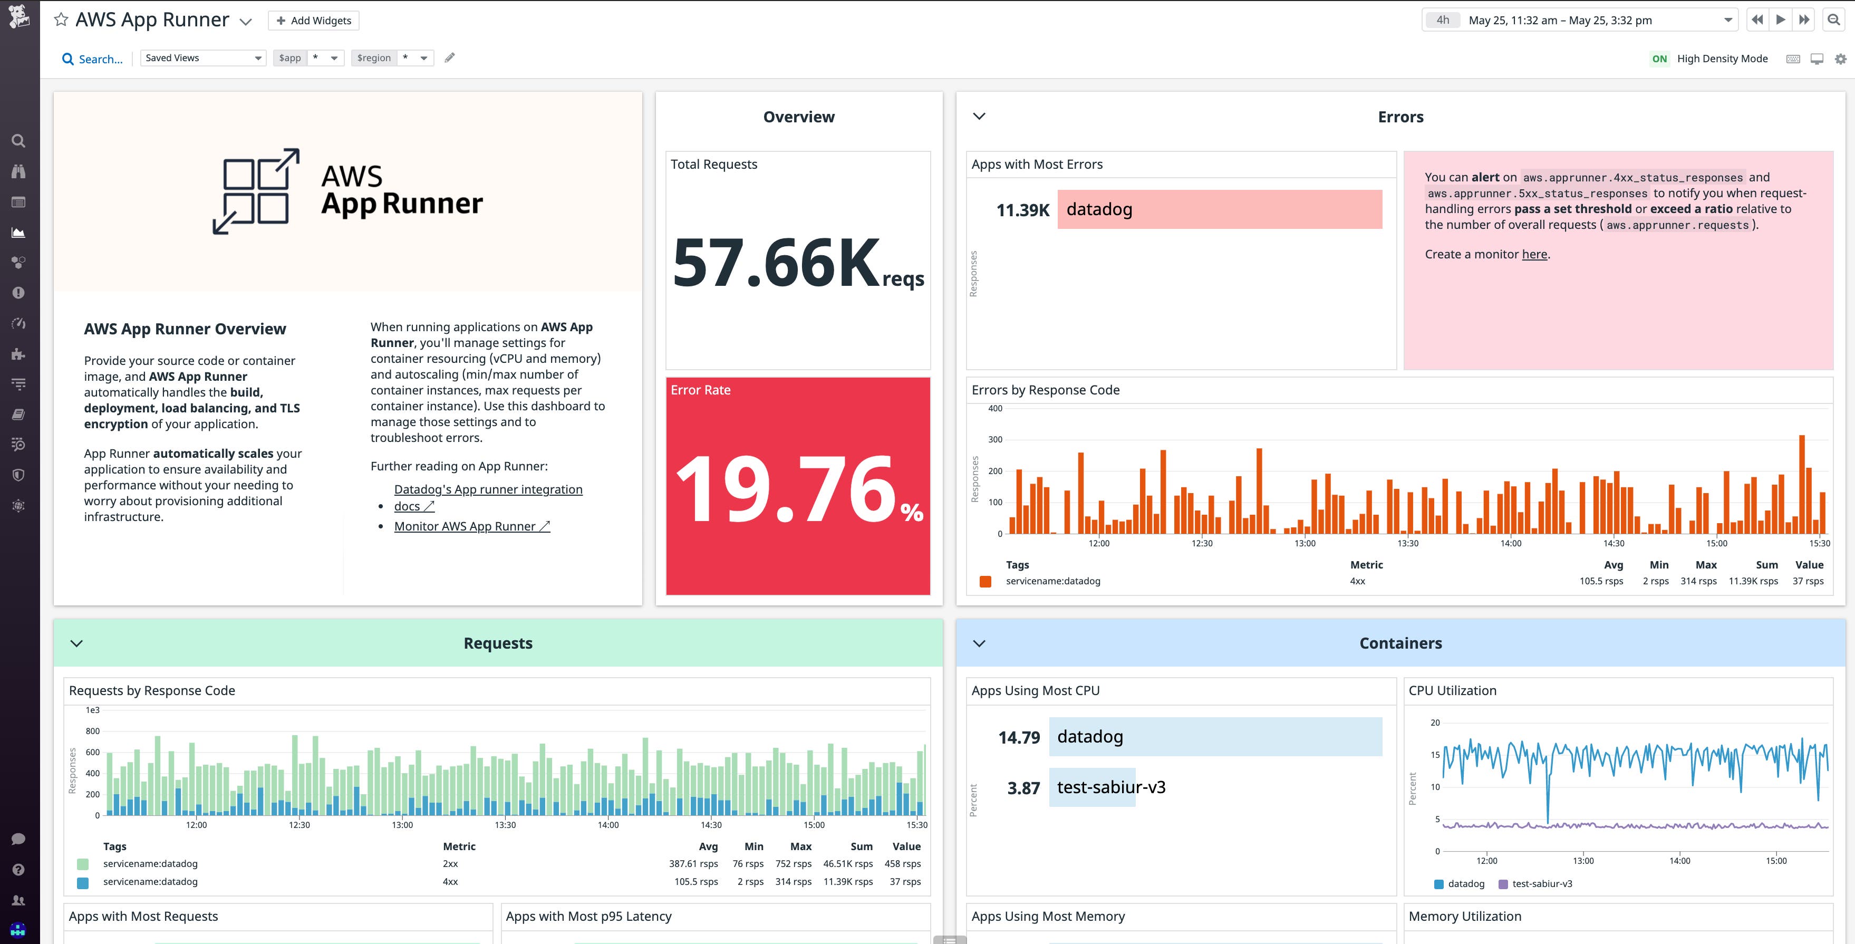
Task: Collapse the Requests section
Action: pyautogui.click(x=78, y=643)
